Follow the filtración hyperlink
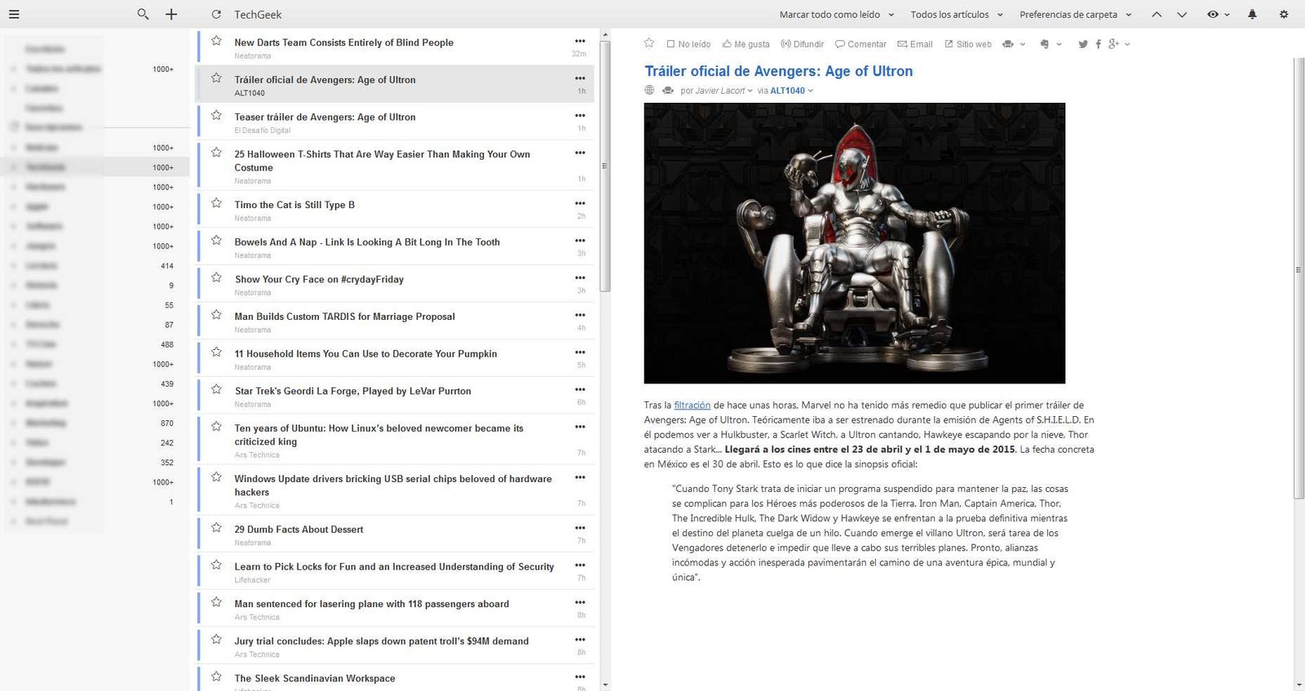Screen dimensions: 1305x691 point(692,405)
